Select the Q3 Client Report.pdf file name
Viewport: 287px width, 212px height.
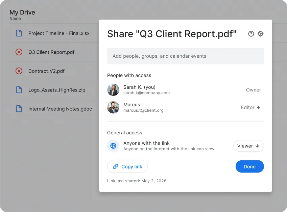click(x=51, y=52)
